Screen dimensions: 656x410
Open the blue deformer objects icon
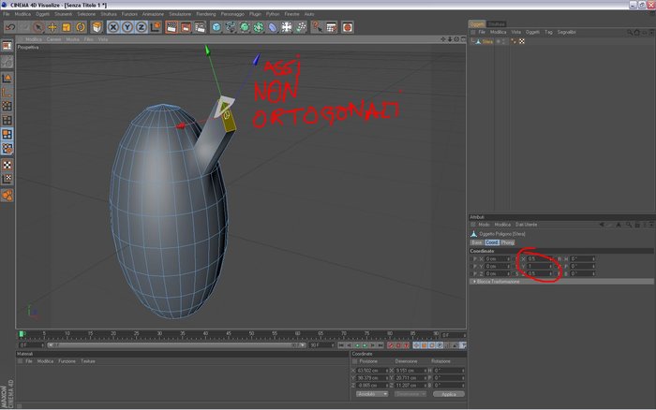(273, 27)
